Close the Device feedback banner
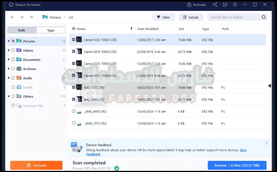This screenshot has width=277, height=172. (266, 143)
